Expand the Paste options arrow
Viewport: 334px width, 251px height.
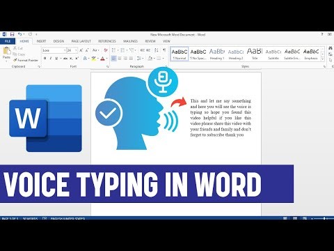click(x=6, y=61)
